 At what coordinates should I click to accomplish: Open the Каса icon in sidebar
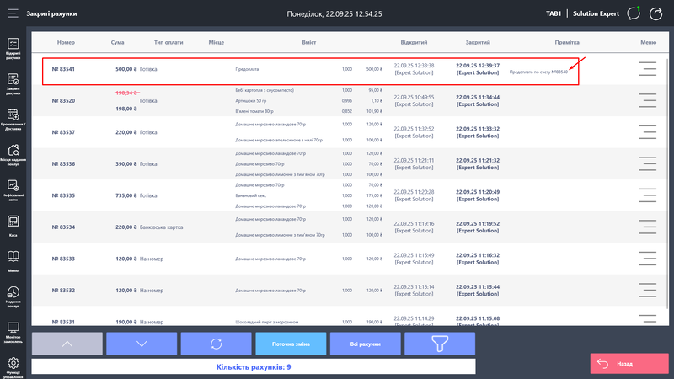13,224
